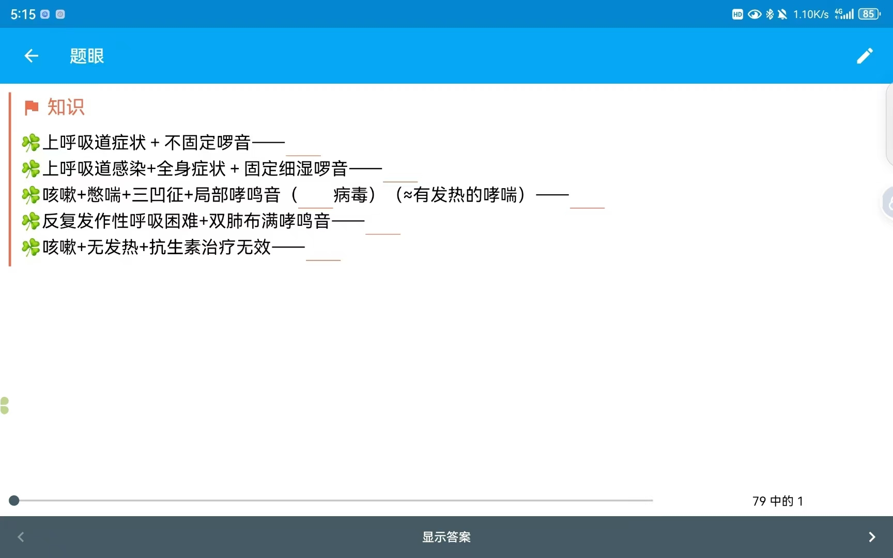
Task: Tap the eye comfort icon in status bar
Action: [x=755, y=14]
